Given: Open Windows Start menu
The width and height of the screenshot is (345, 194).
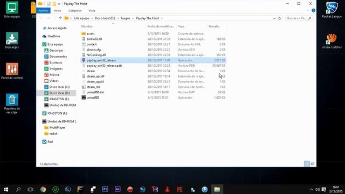Looking at the screenshot, I should pyautogui.click(x=6, y=189).
